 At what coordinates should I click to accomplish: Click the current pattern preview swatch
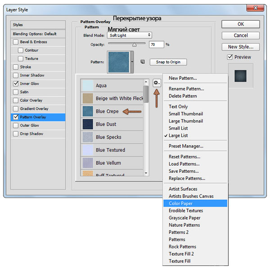click(119, 62)
